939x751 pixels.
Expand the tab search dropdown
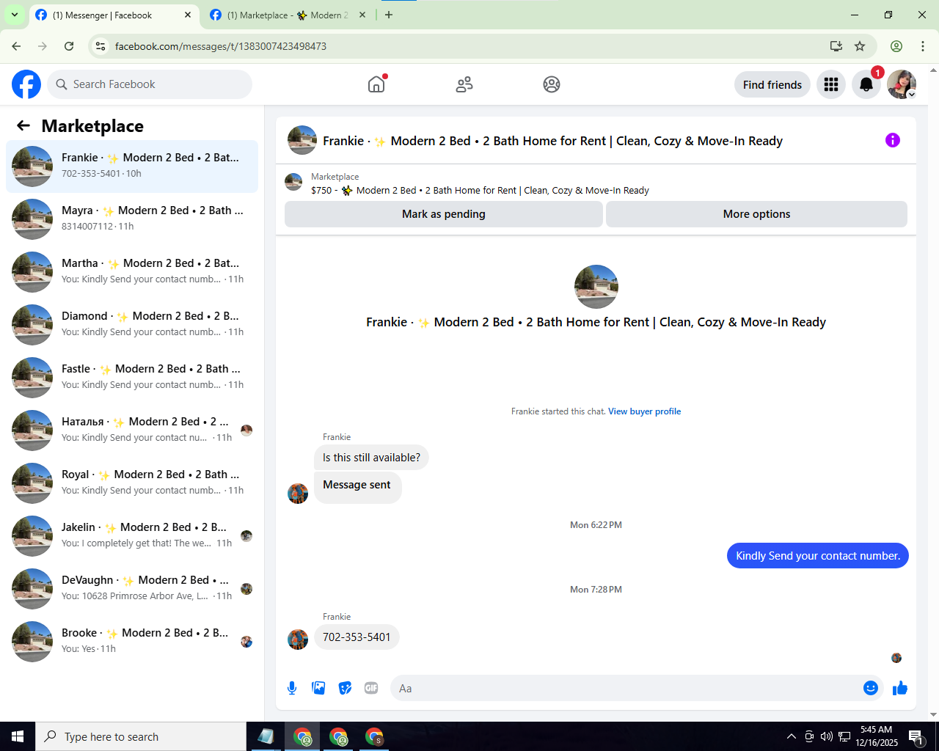click(14, 15)
